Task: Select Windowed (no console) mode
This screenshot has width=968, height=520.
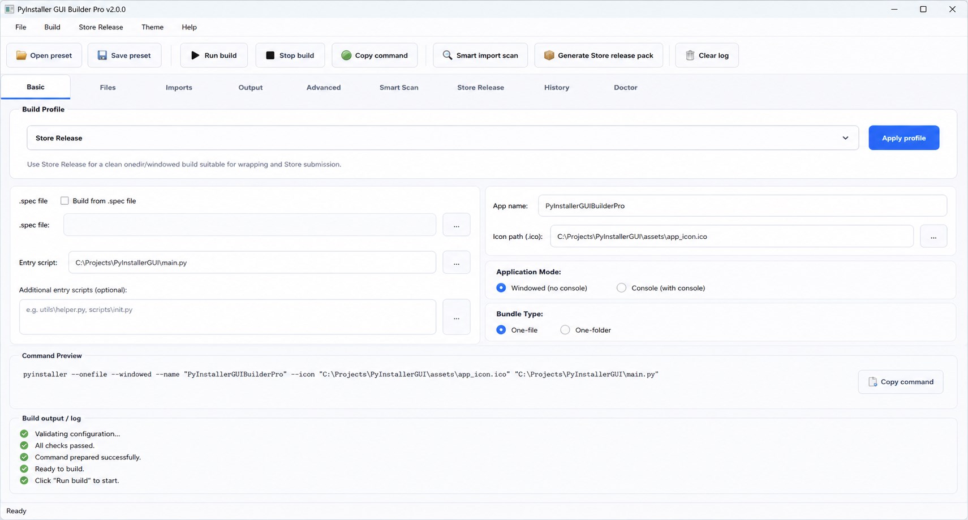Action: click(x=501, y=288)
